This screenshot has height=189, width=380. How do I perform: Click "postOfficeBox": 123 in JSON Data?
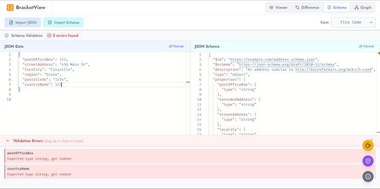coord(45,60)
